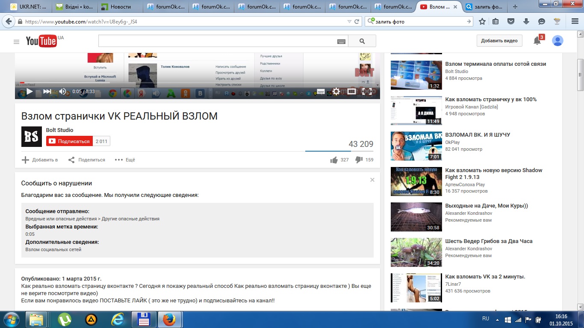Open Выходные на Даче, Мои Куры)) video
This screenshot has height=328, width=584.
pyautogui.click(x=487, y=205)
